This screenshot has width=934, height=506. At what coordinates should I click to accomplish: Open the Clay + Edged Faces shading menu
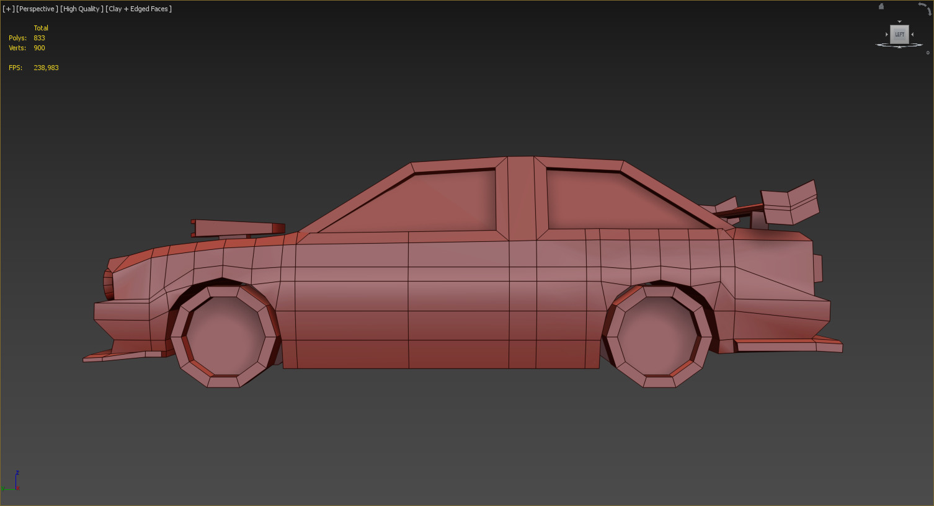(139, 9)
